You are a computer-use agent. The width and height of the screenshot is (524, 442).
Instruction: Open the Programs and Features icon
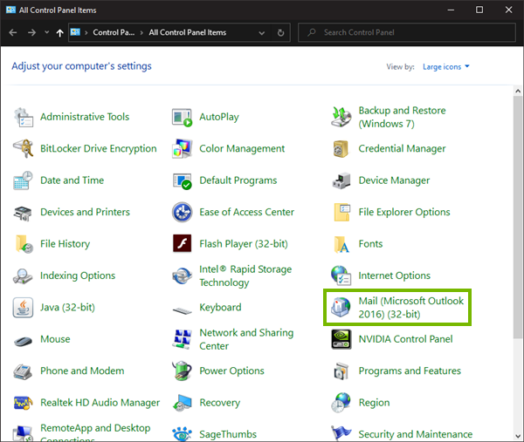pyautogui.click(x=341, y=371)
